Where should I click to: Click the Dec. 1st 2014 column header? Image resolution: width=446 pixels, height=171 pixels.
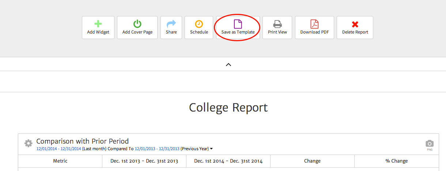click(x=228, y=161)
